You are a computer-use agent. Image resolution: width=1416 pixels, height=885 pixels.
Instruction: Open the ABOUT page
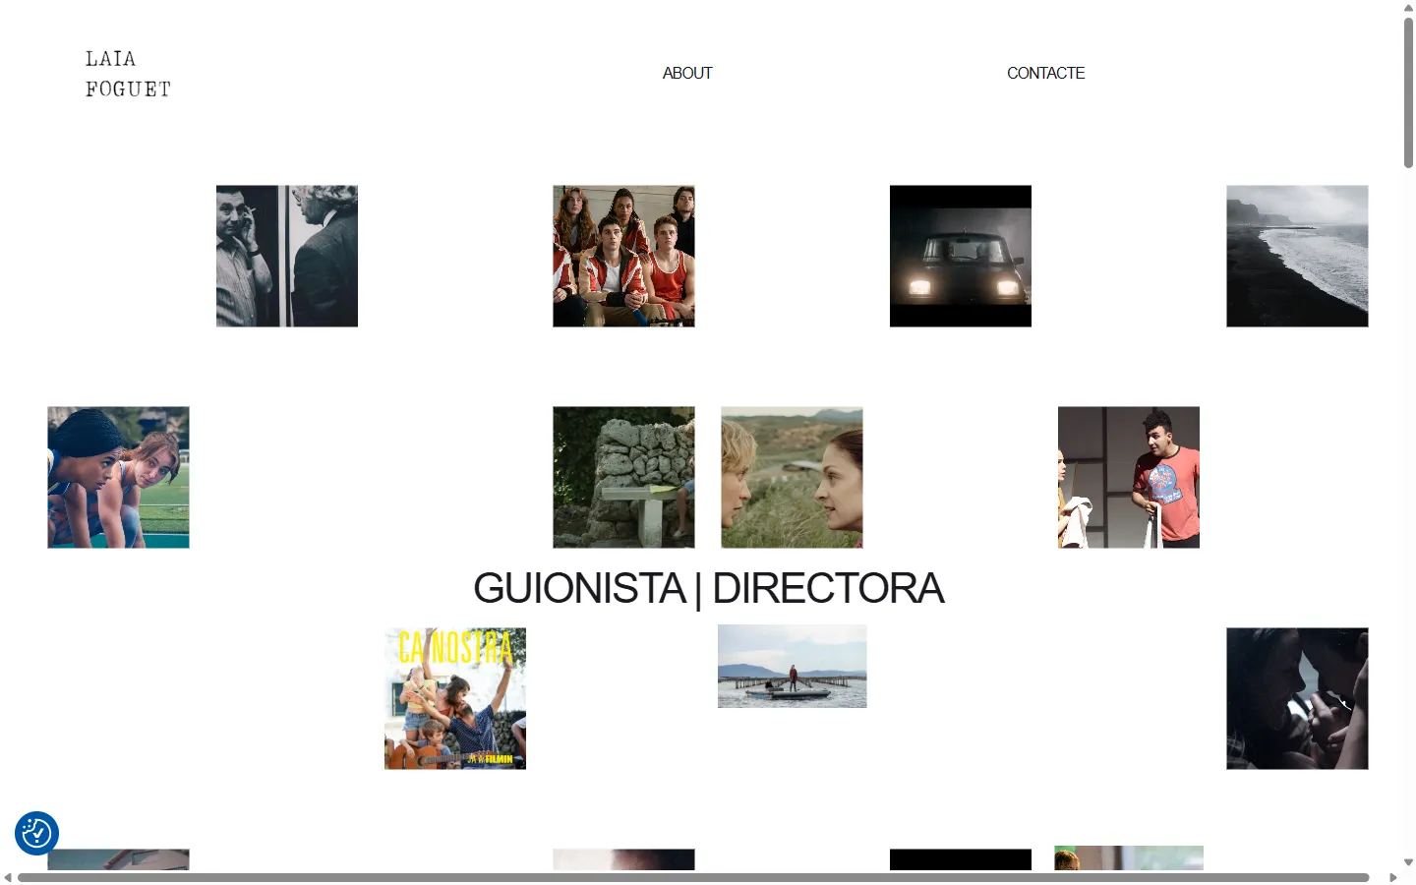click(x=687, y=73)
